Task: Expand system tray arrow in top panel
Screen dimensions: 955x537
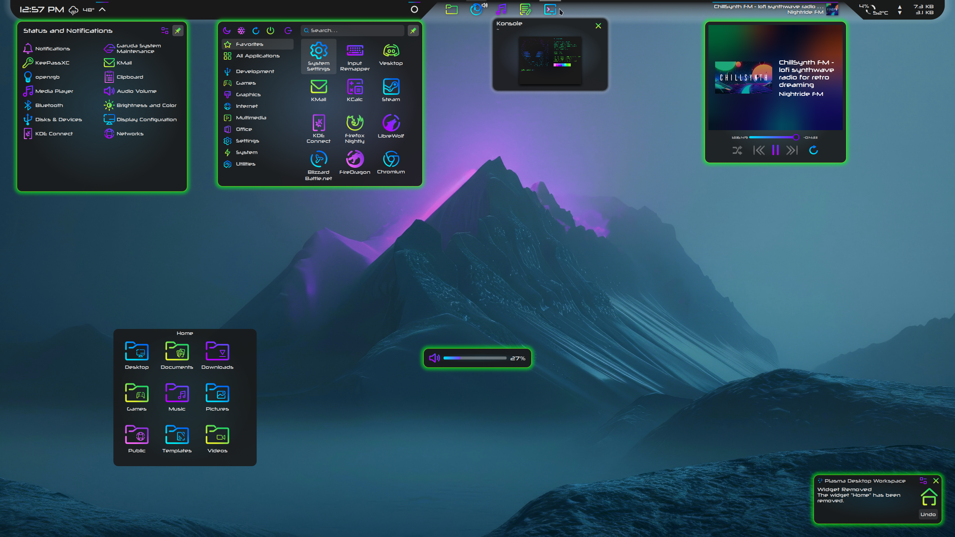Action: click(102, 10)
